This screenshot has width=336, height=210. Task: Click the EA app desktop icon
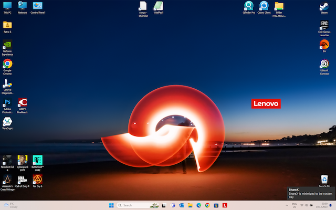coord(324,45)
